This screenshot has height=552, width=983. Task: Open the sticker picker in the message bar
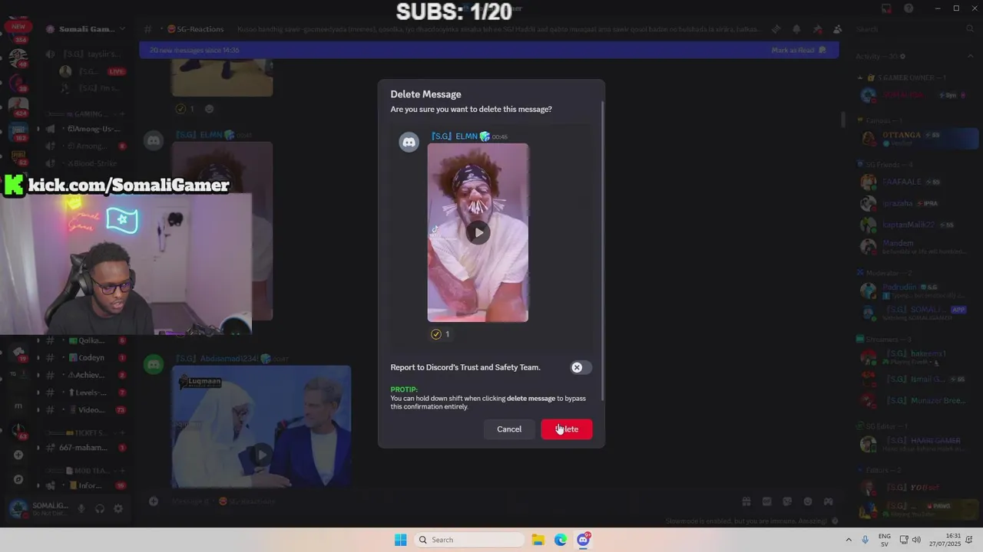click(x=787, y=501)
